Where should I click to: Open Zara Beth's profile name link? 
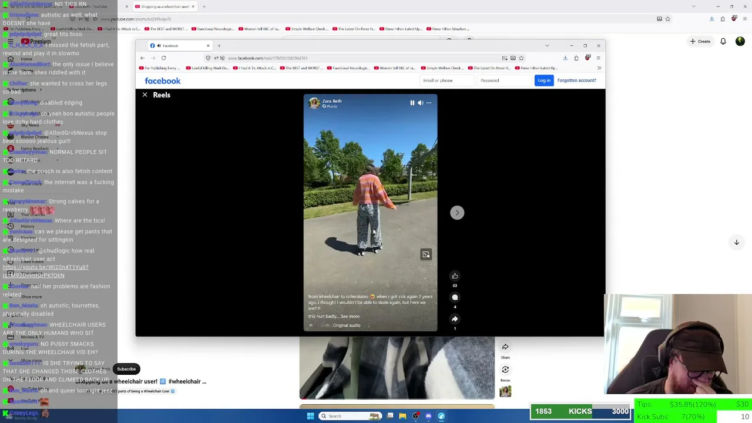332,101
